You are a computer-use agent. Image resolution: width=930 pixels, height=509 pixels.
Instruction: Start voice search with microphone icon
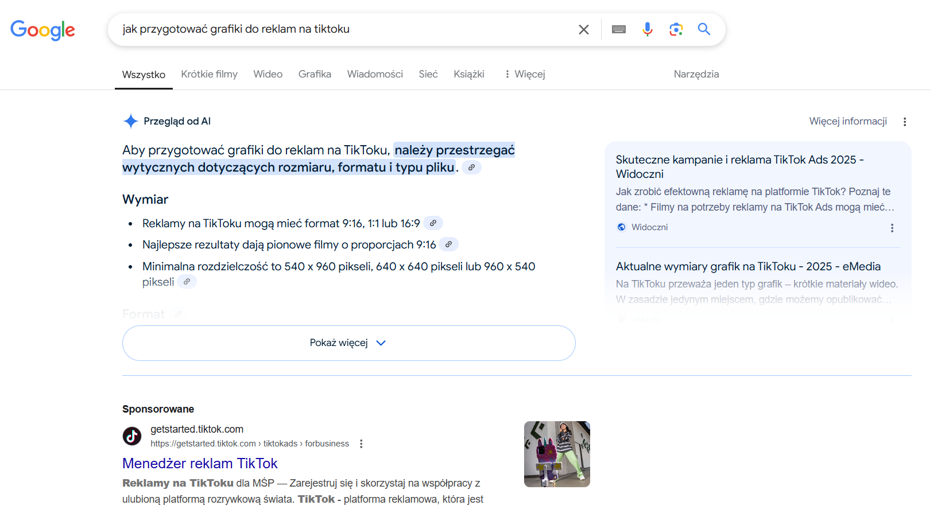tap(648, 29)
